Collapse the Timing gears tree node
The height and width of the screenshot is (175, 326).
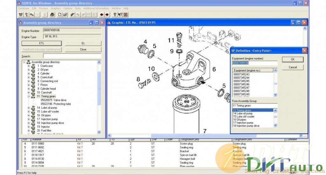(29, 96)
